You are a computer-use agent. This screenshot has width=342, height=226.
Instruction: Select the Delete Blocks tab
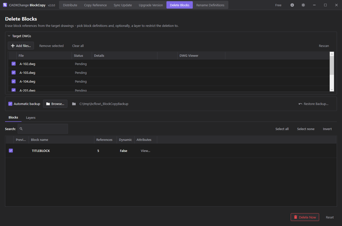click(180, 5)
